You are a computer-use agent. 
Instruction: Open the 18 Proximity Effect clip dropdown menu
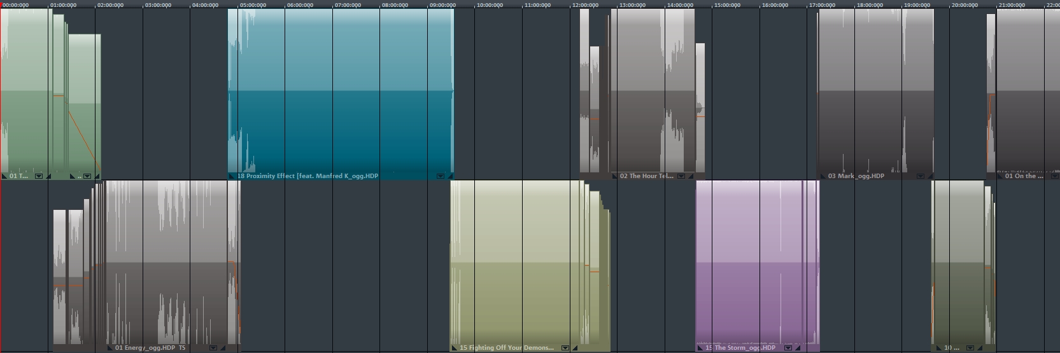click(x=440, y=176)
